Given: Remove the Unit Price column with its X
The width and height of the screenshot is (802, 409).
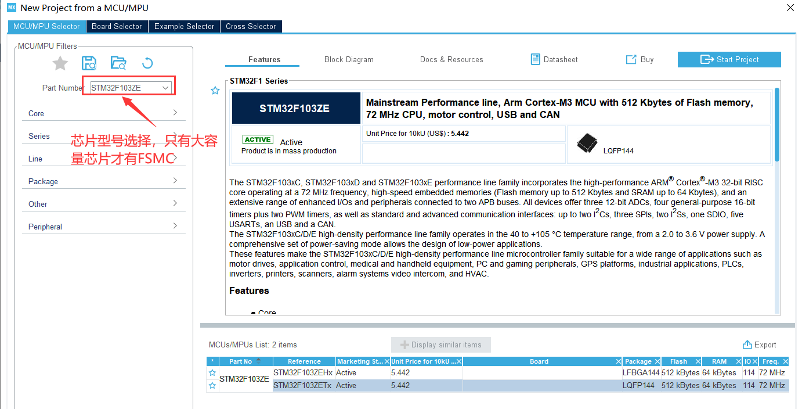Looking at the screenshot, I should click(x=459, y=361).
